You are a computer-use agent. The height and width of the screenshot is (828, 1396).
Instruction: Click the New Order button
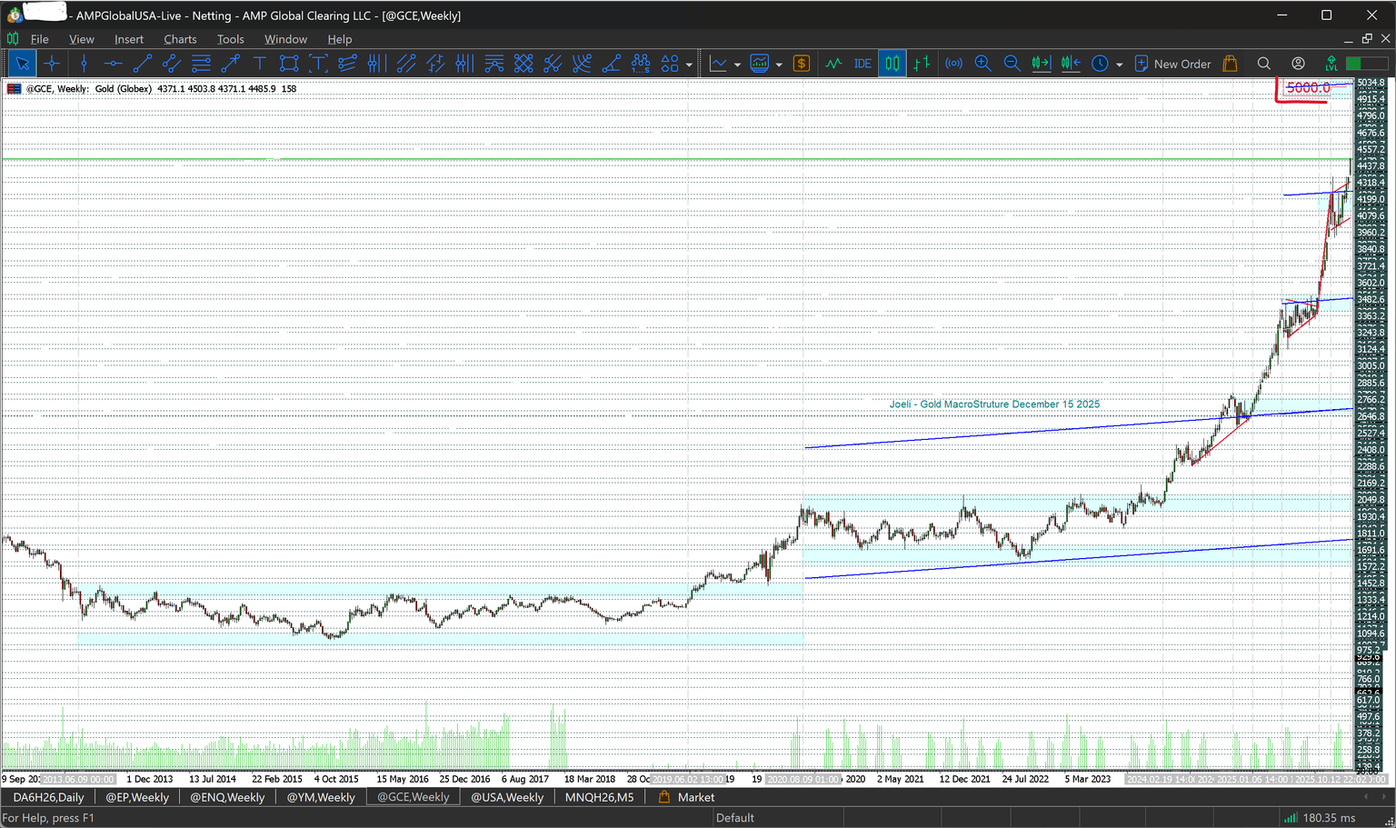point(1172,64)
